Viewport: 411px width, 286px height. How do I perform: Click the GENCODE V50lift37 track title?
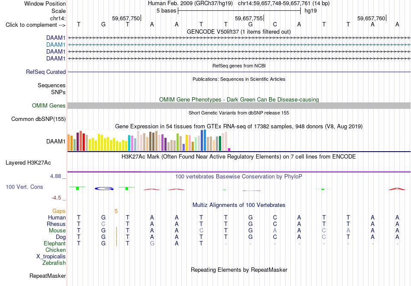[x=239, y=32]
